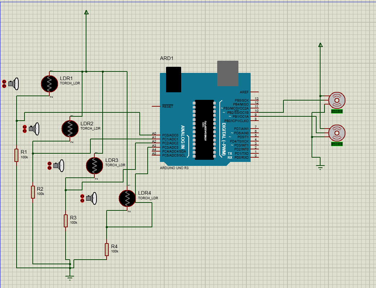Click the black power jack on the Arduino

[173, 80]
